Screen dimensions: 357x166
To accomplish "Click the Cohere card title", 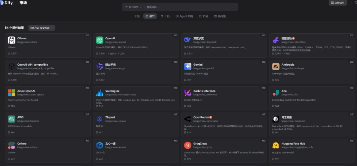I will click(22, 144).
